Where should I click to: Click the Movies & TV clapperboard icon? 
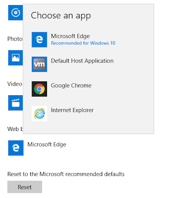click(x=16, y=103)
